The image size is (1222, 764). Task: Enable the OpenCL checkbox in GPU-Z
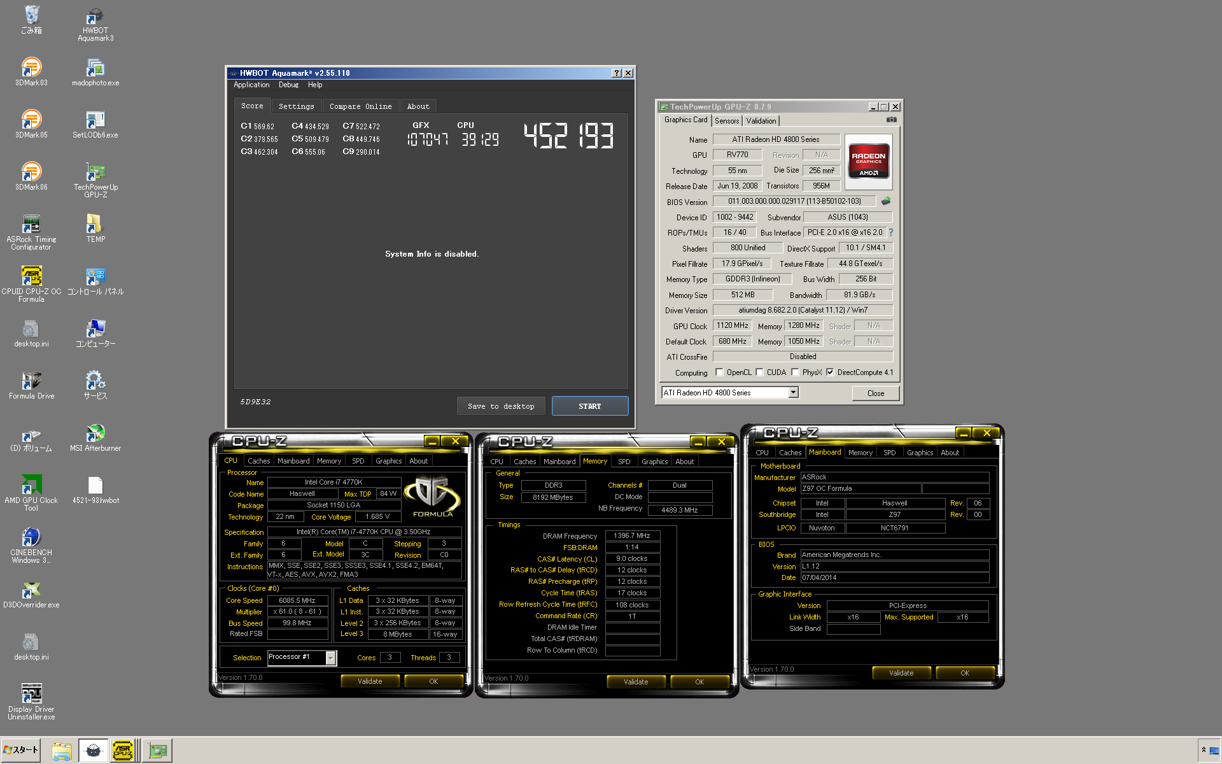point(719,372)
